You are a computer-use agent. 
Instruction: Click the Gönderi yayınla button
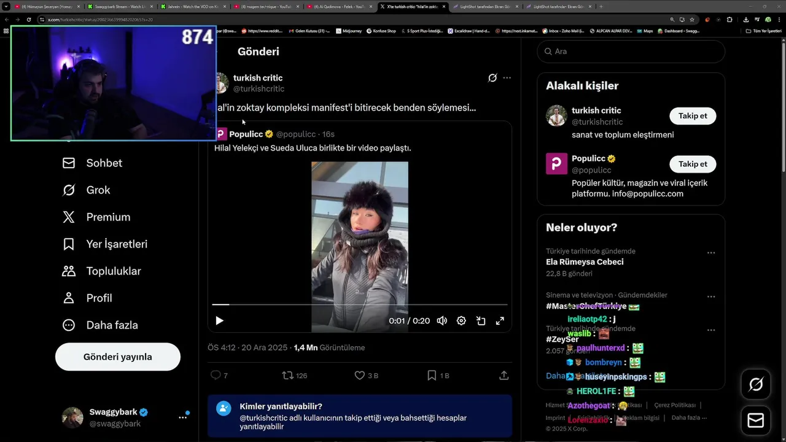click(118, 357)
